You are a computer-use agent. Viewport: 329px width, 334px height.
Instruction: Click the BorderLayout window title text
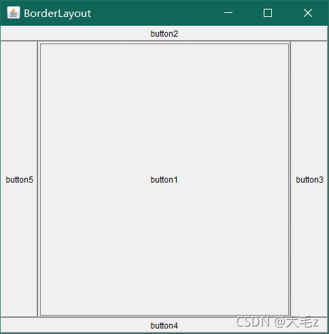coord(57,14)
